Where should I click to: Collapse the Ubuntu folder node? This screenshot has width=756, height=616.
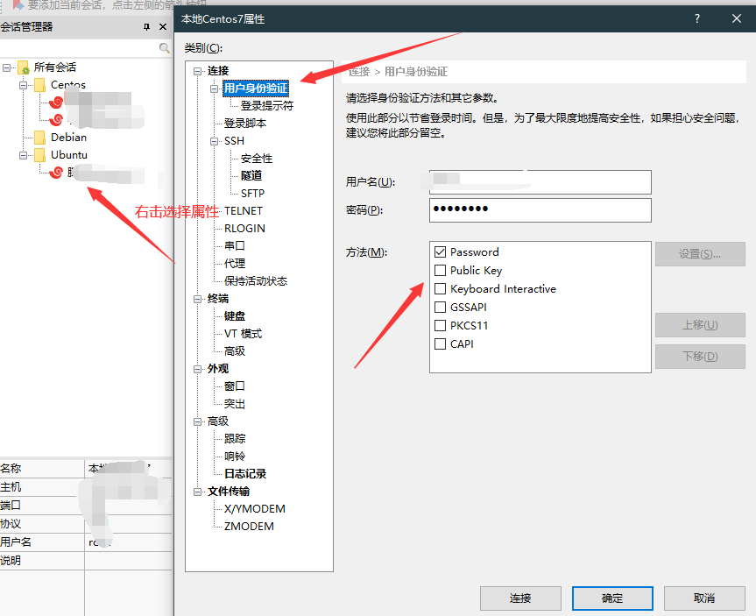23,155
